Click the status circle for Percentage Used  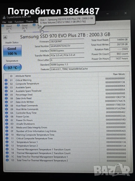click(6, 95)
